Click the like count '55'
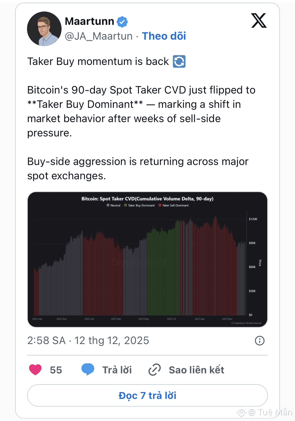Viewport: 295px width, 421px height. tap(56, 370)
